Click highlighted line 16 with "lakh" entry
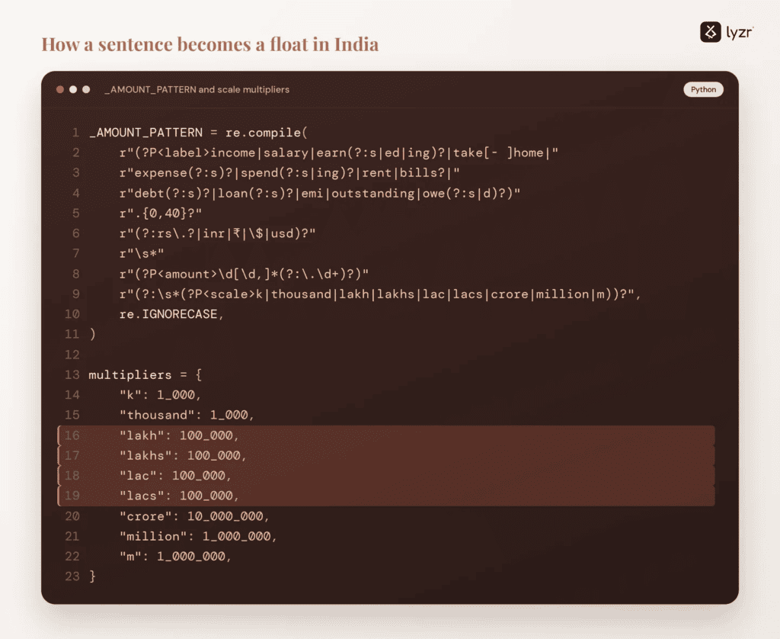 point(386,435)
